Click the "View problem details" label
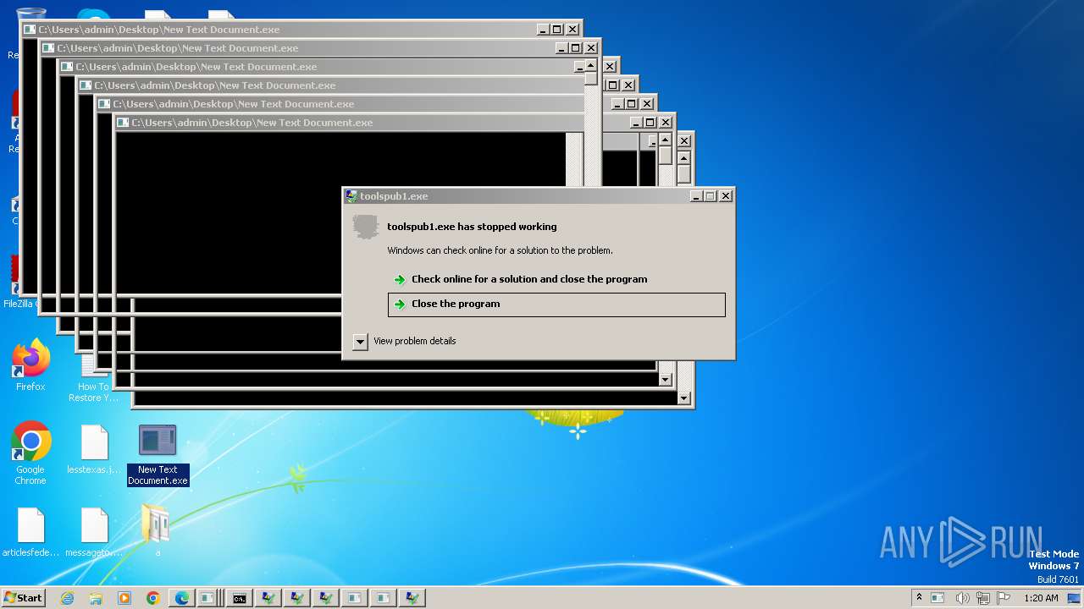 pyautogui.click(x=415, y=341)
